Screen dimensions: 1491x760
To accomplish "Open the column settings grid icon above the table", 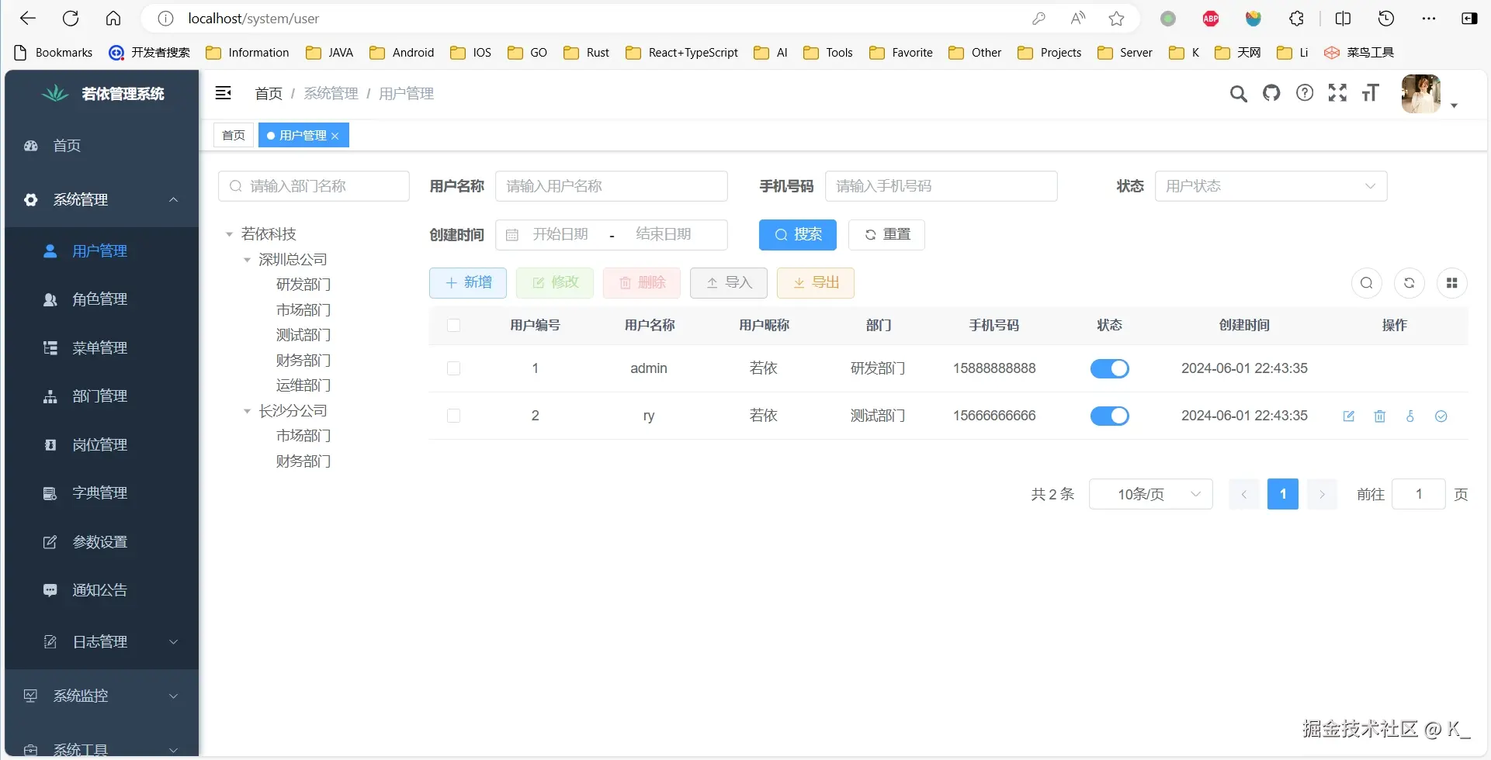I will coord(1453,283).
